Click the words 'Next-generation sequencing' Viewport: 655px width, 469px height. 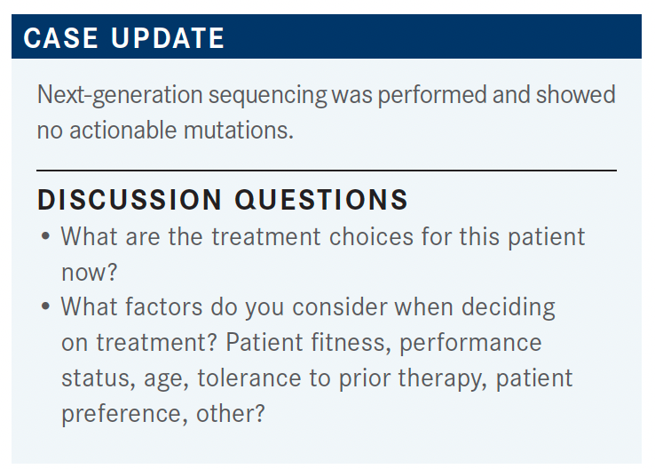(x=182, y=96)
